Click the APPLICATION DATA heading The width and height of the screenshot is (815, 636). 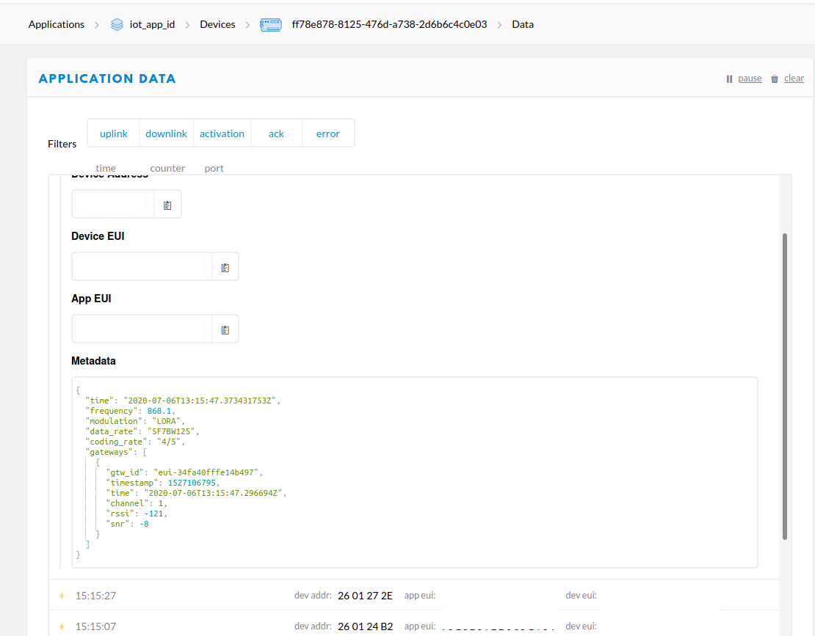[x=107, y=78]
